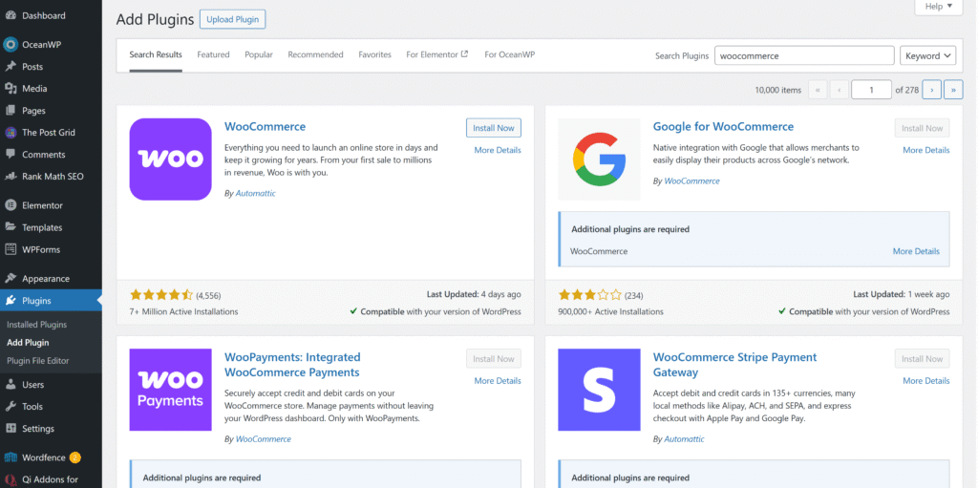Click the Comments bubble icon
The width and height of the screenshot is (978, 488).
point(11,154)
